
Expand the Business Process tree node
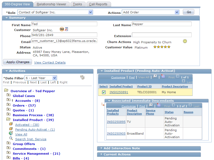9,114
